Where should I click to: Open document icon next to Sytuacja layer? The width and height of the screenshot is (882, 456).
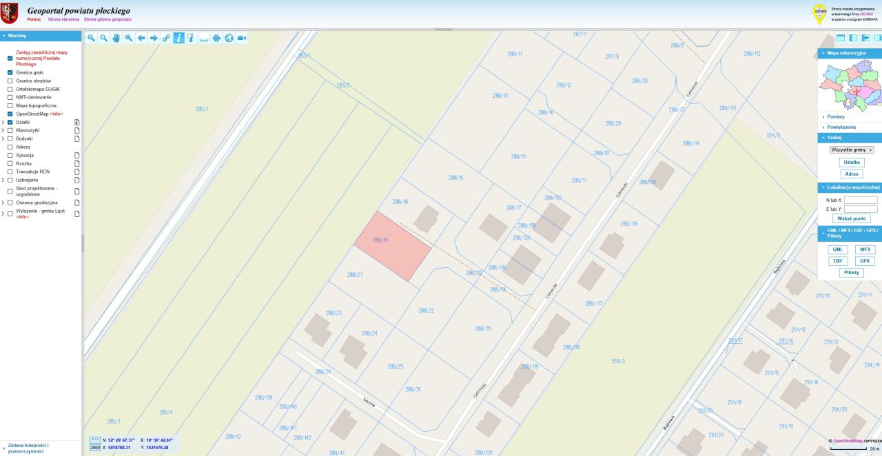(x=77, y=156)
